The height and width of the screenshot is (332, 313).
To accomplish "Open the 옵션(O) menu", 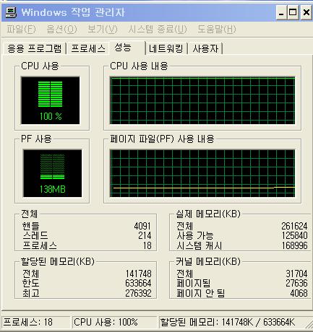I will coord(61,30).
